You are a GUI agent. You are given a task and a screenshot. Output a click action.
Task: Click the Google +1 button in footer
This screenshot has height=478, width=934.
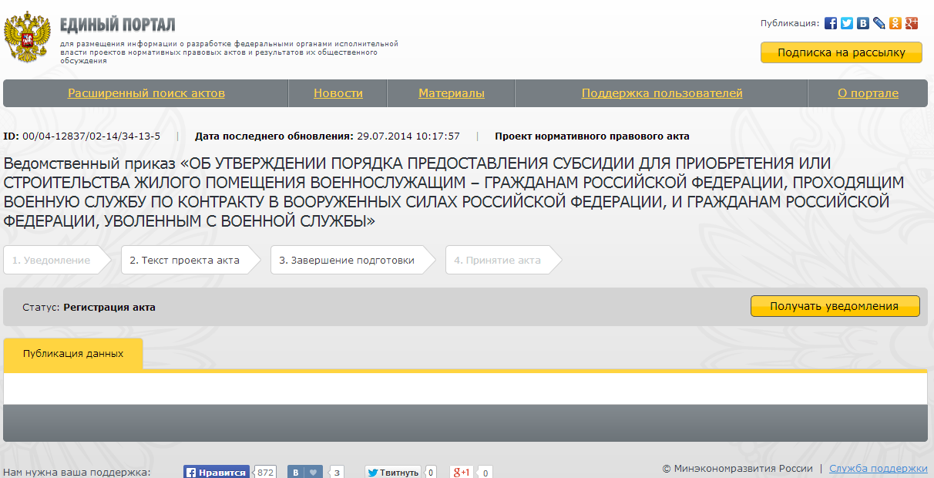pos(462,472)
